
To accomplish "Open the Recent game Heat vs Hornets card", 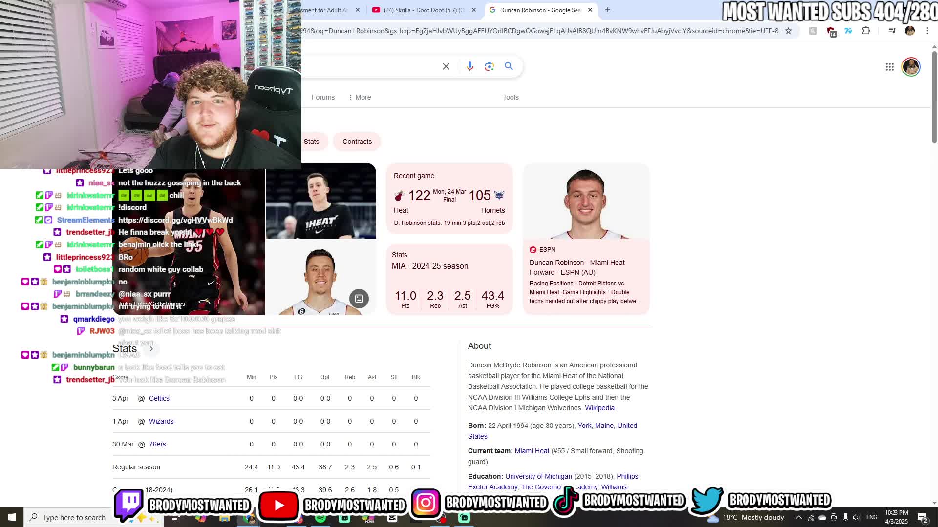I will [449, 199].
